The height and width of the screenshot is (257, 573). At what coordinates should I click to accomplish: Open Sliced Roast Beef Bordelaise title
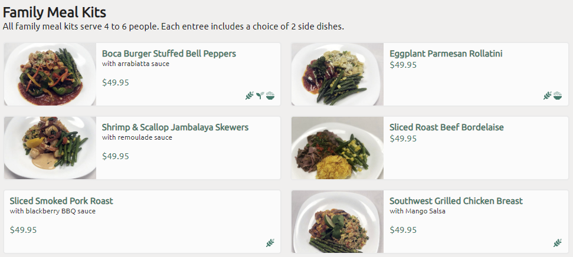tap(446, 127)
